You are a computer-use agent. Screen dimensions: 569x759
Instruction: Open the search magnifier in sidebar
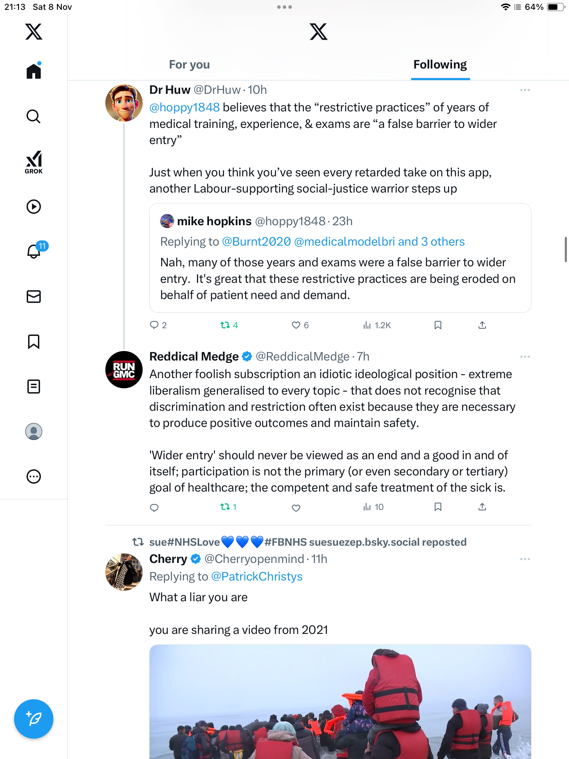34,116
